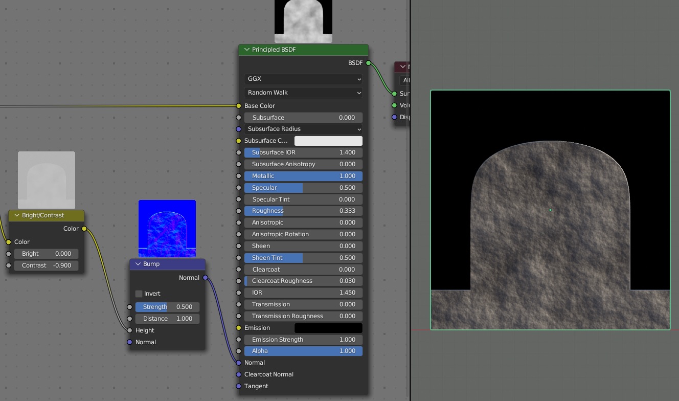
Task: Collapse the Bump node with chevron
Action: click(138, 264)
